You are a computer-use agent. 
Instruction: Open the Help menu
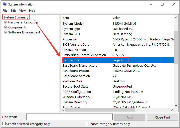point(32,11)
